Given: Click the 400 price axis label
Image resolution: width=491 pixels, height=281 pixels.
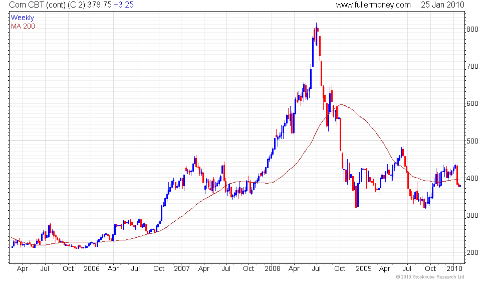Looking at the screenshot, I should click(472, 178).
